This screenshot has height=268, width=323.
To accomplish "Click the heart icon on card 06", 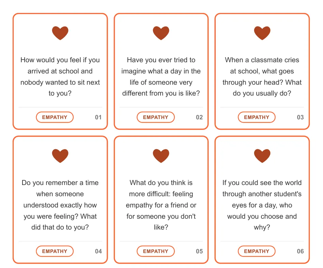I will tap(262, 156).
